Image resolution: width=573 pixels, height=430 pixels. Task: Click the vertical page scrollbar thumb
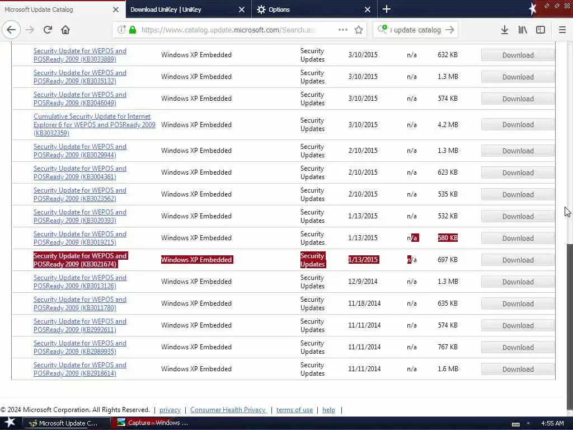click(x=569, y=325)
